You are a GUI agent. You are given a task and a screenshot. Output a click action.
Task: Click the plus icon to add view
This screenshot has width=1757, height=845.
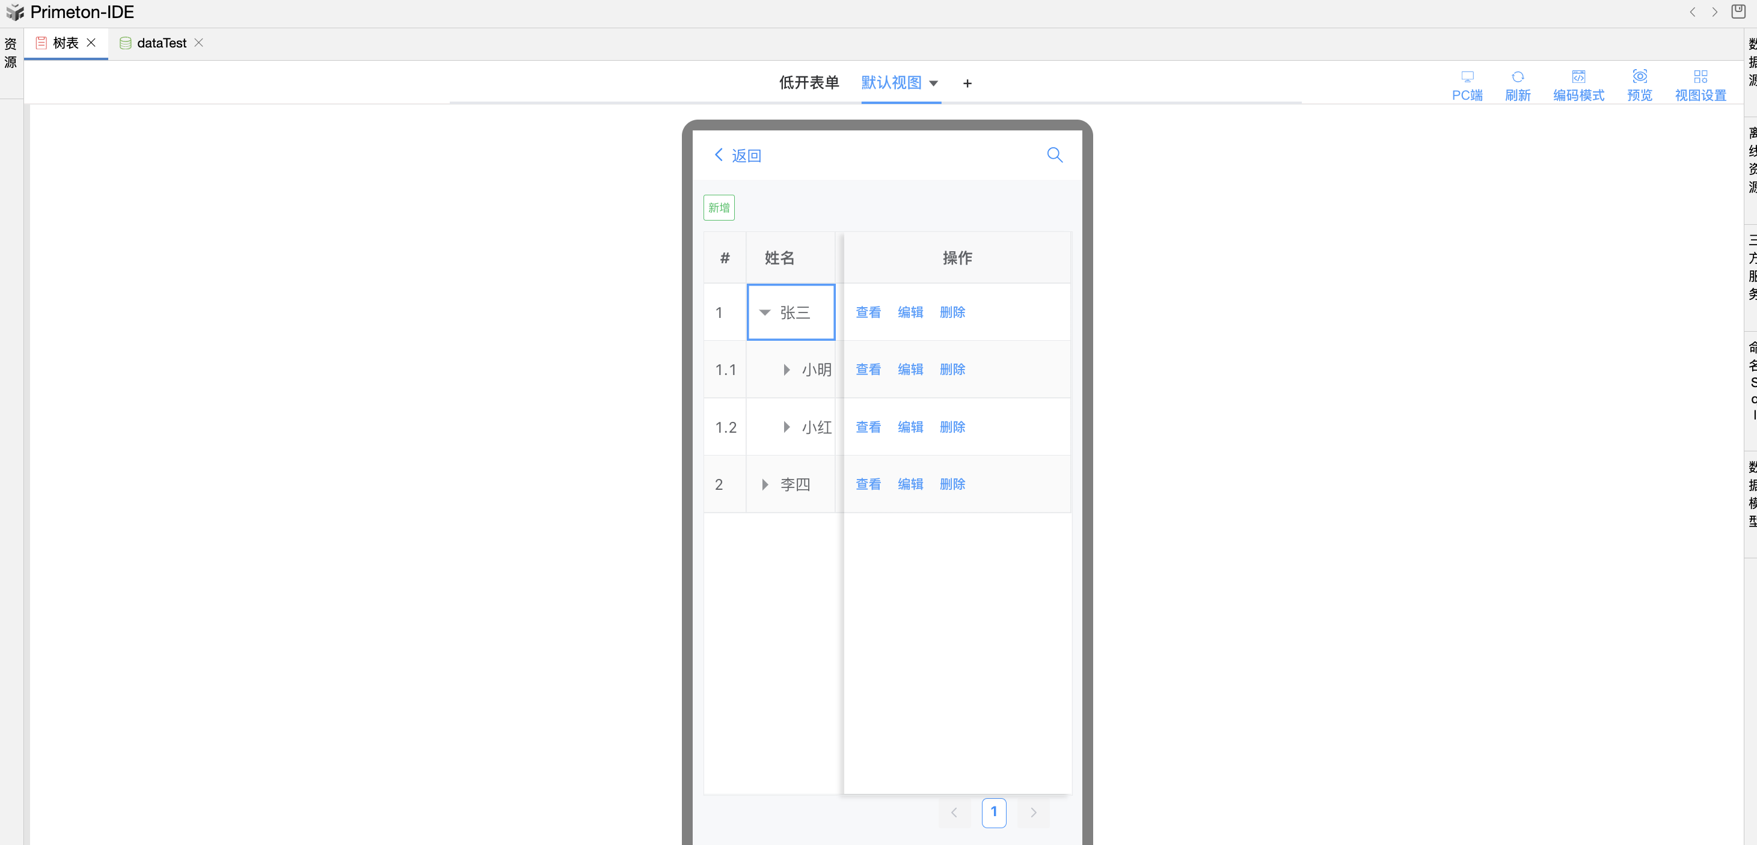[x=966, y=83]
